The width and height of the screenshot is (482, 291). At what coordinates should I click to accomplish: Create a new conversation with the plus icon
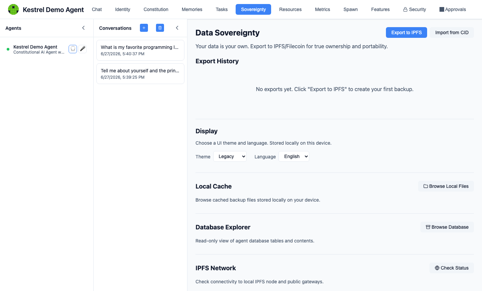pyautogui.click(x=144, y=28)
